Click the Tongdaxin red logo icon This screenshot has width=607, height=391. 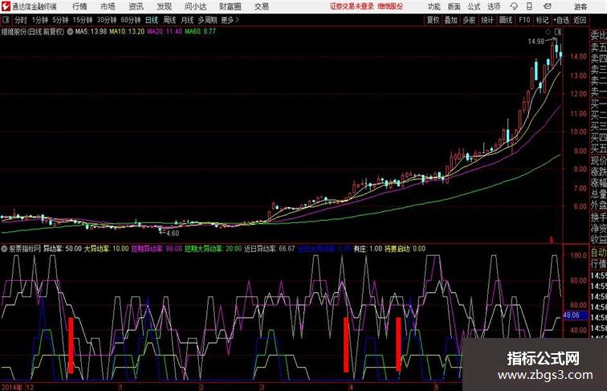tap(5, 6)
